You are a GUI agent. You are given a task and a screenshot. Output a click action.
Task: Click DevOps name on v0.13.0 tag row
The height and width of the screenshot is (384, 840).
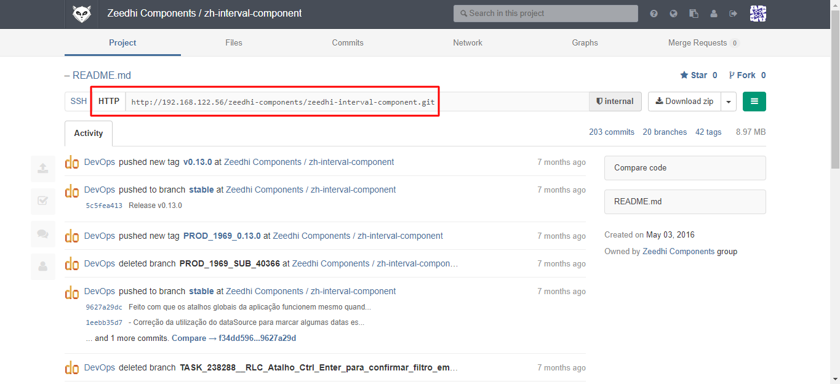point(100,162)
